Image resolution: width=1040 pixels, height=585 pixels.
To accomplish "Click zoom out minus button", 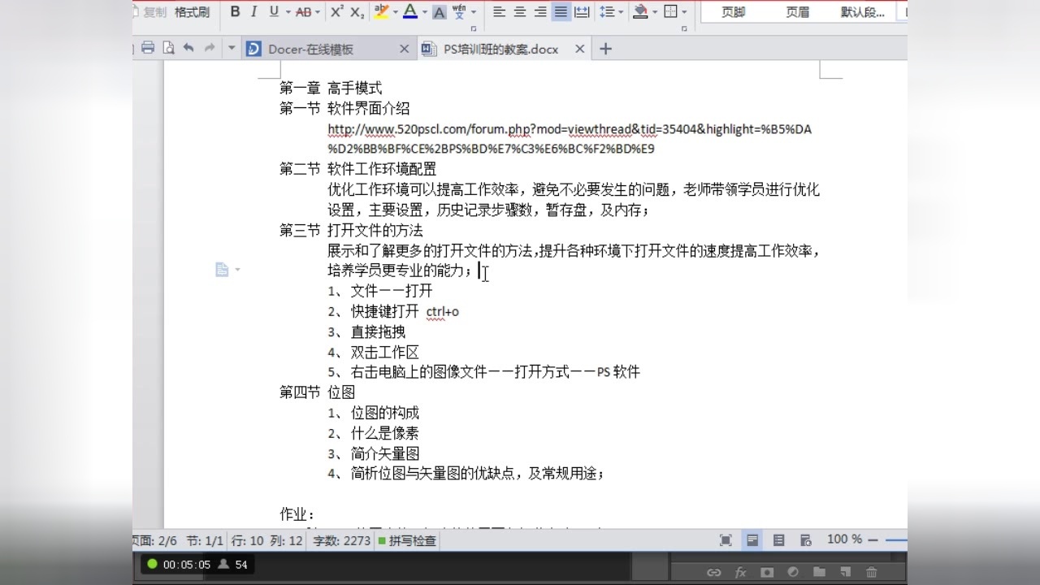I will tap(873, 539).
